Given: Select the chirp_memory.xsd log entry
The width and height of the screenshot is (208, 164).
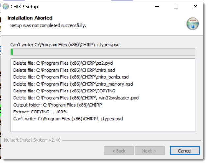Looking at the screenshot, I should (x=73, y=84).
